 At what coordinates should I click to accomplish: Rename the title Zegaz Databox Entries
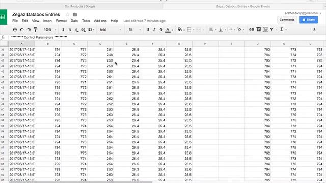click(x=36, y=14)
